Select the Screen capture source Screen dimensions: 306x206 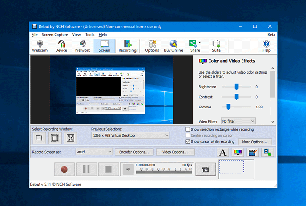[x=104, y=46]
